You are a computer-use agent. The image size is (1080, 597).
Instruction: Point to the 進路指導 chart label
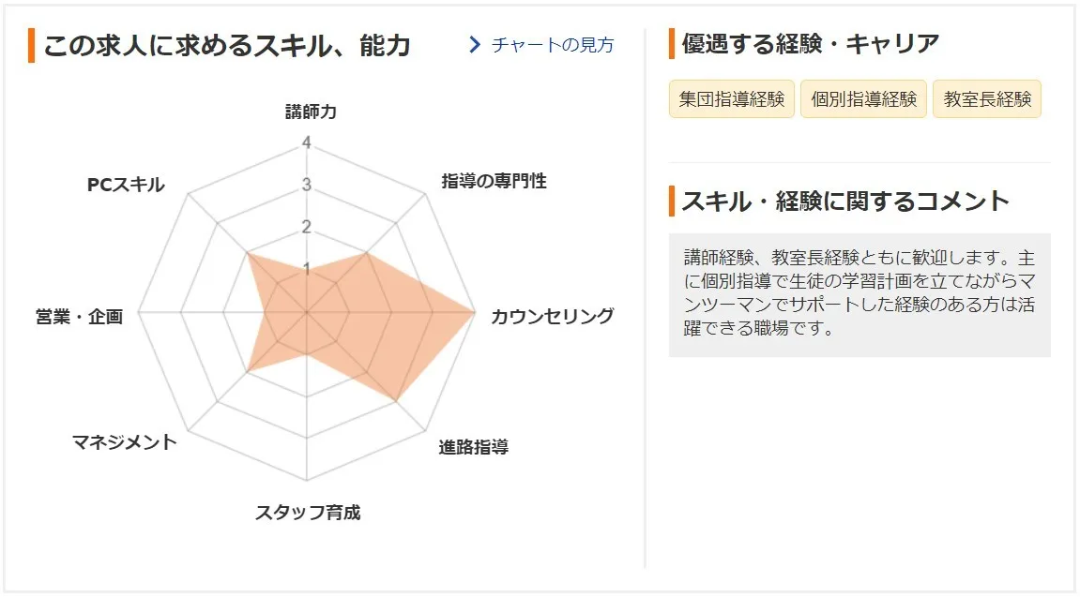[473, 447]
